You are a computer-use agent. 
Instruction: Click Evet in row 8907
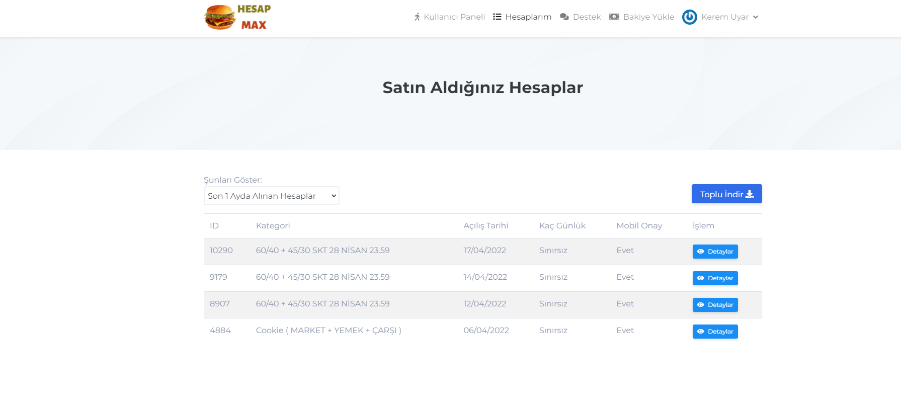[625, 304]
